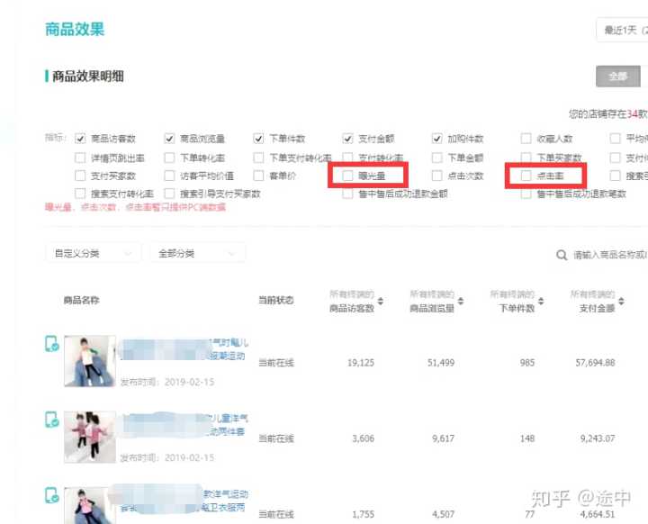The image size is (648, 524).
Task: Click the 57,694.88 payment amount cell
Action: (595, 363)
